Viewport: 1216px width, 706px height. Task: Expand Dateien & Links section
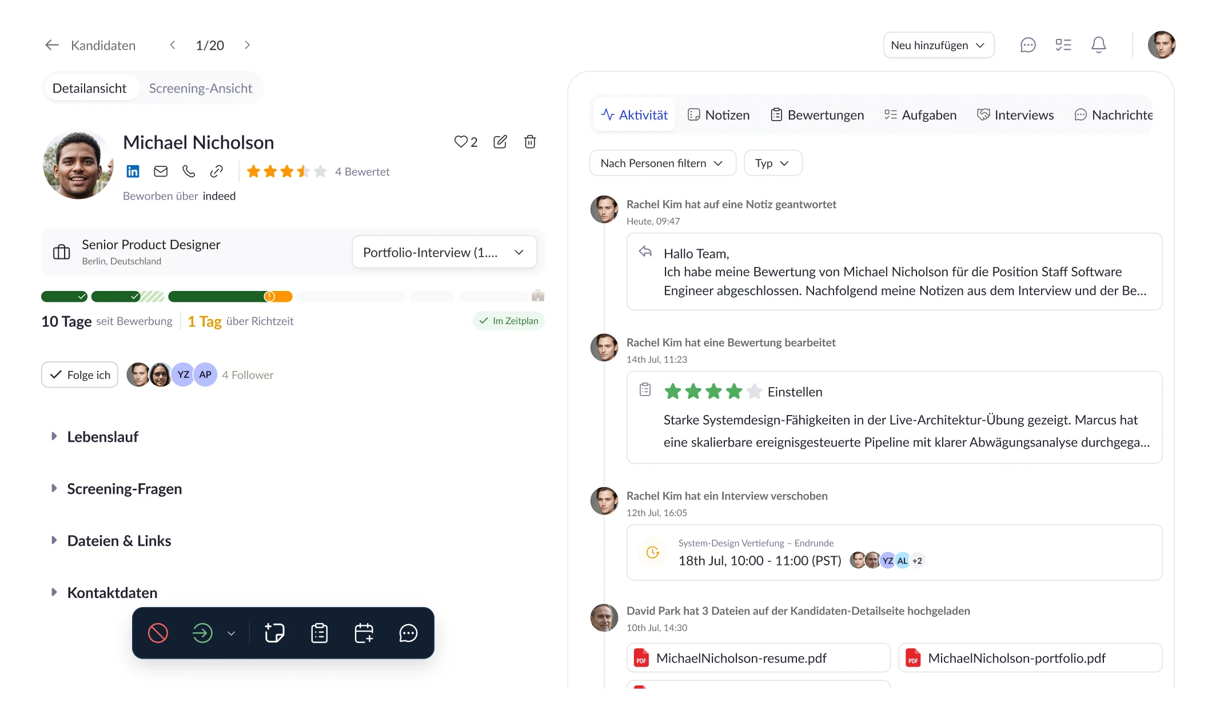(x=112, y=541)
